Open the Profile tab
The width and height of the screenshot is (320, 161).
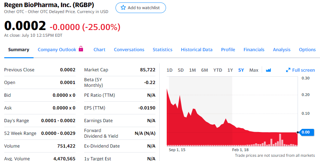pyautogui.click(x=228, y=49)
